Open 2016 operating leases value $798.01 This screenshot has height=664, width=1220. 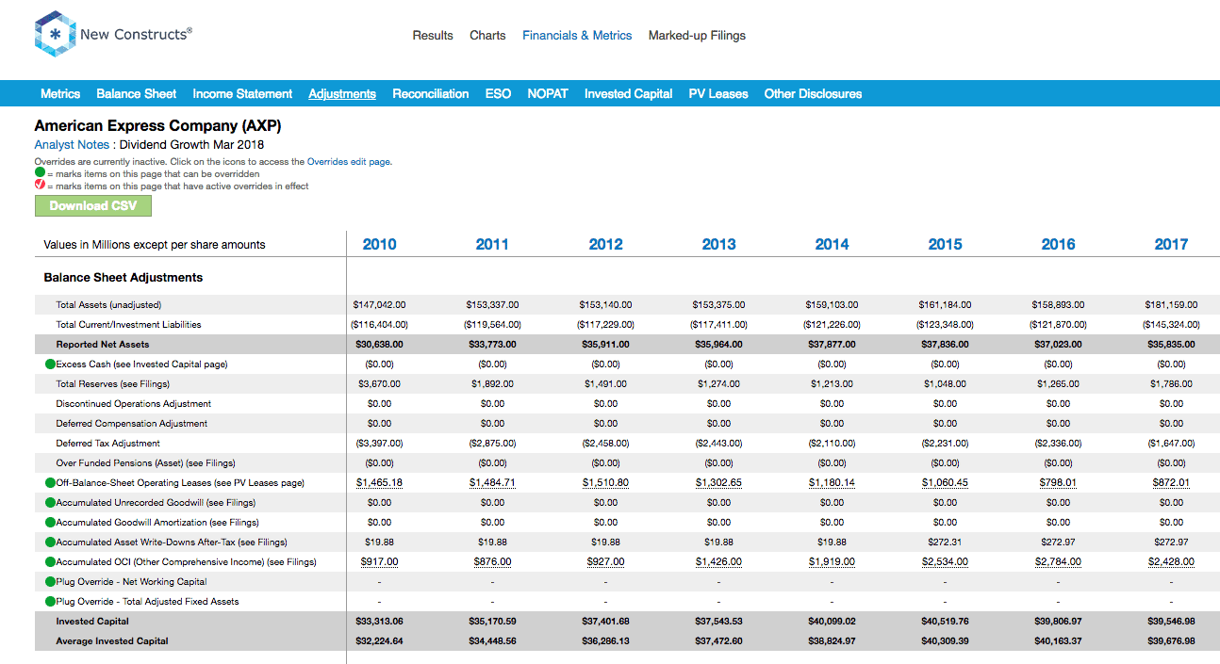click(x=1058, y=483)
